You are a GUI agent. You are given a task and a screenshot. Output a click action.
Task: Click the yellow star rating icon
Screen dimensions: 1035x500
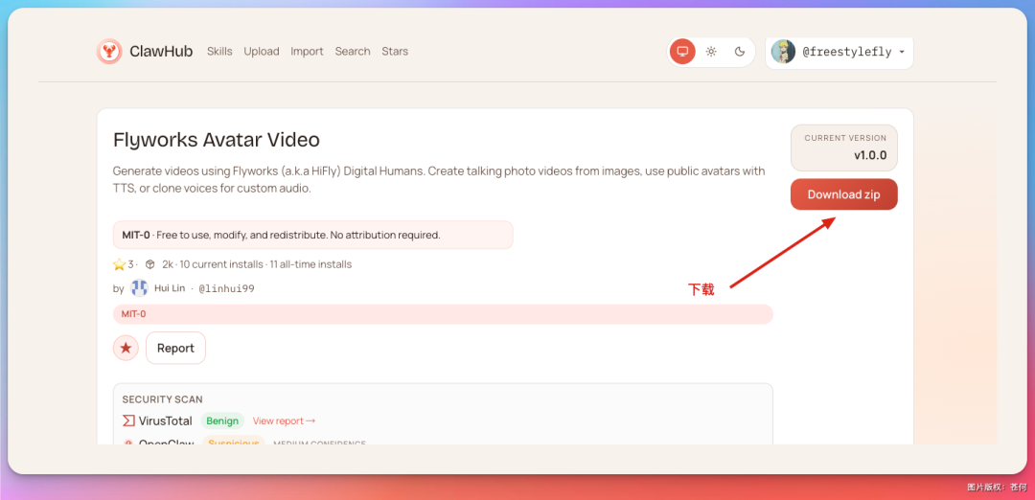[x=119, y=264]
